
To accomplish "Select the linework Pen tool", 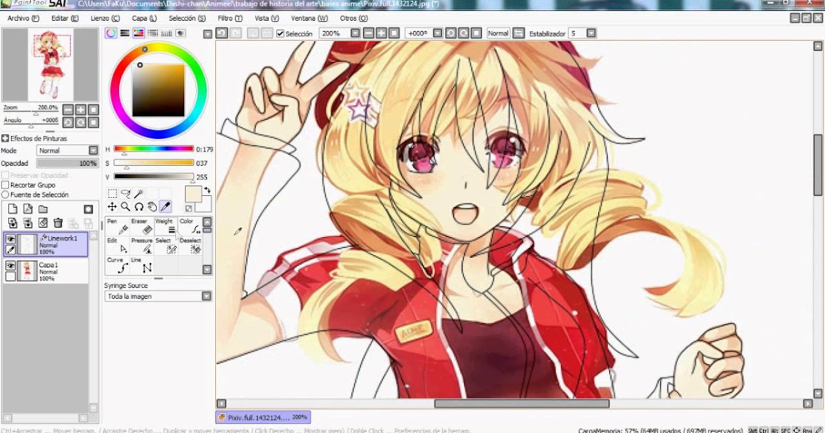I will tap(118, 226).
